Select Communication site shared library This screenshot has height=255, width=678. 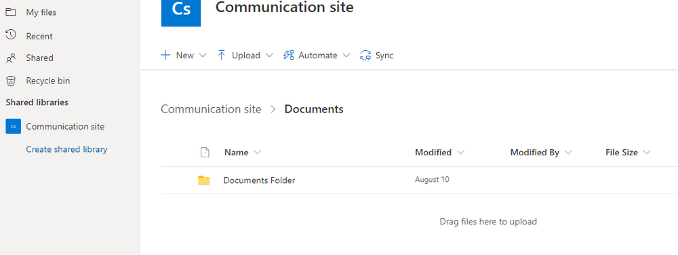coord(65,127)
